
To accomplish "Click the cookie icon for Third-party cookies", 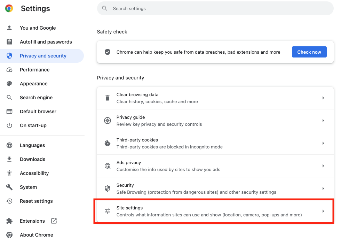I will click(108, 143).
